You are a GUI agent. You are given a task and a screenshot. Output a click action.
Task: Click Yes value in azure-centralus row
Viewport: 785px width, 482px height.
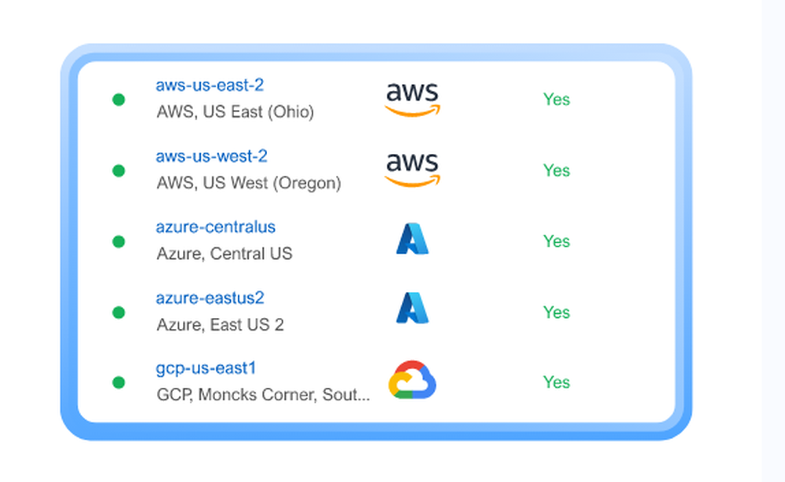point(557,241)
